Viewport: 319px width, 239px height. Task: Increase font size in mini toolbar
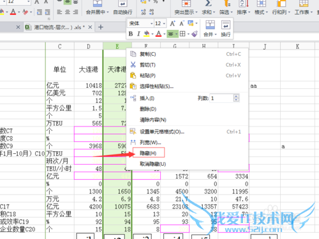(x=172, y=24)
